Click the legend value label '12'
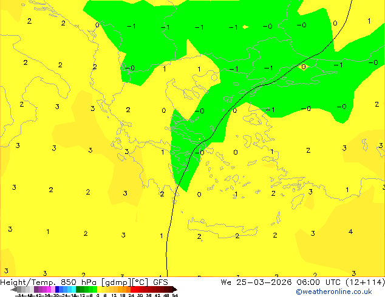The image size is (385, 297). click(x=114, y=296)
